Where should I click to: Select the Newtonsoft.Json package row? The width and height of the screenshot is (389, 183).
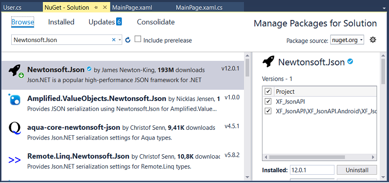123,75
